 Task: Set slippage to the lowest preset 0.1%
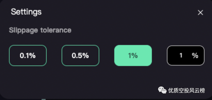tap(28, 55)
